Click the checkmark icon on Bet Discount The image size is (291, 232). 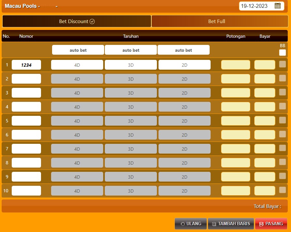point(92,21)
